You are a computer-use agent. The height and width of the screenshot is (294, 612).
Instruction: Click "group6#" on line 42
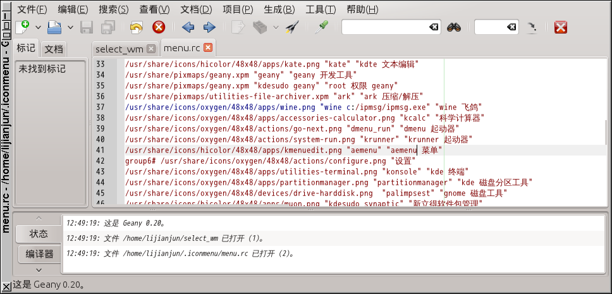[141, 161]
